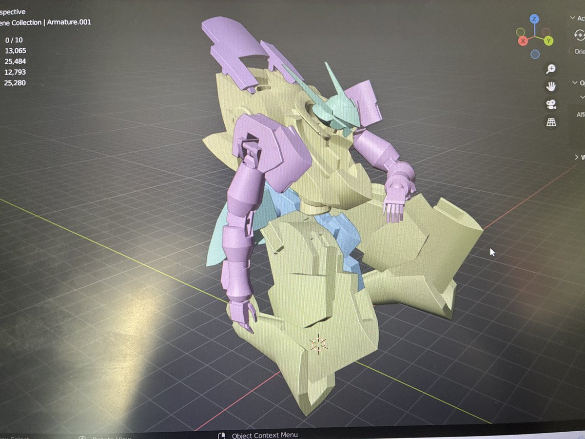The width and height of the screenshot is (585, 439).
Task: Click the '25,484' statistics value
Action: coord(15,61)
